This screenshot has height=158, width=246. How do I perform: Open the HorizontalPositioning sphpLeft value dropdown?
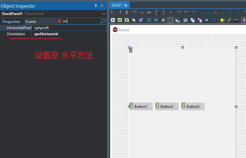coord(69,28)
